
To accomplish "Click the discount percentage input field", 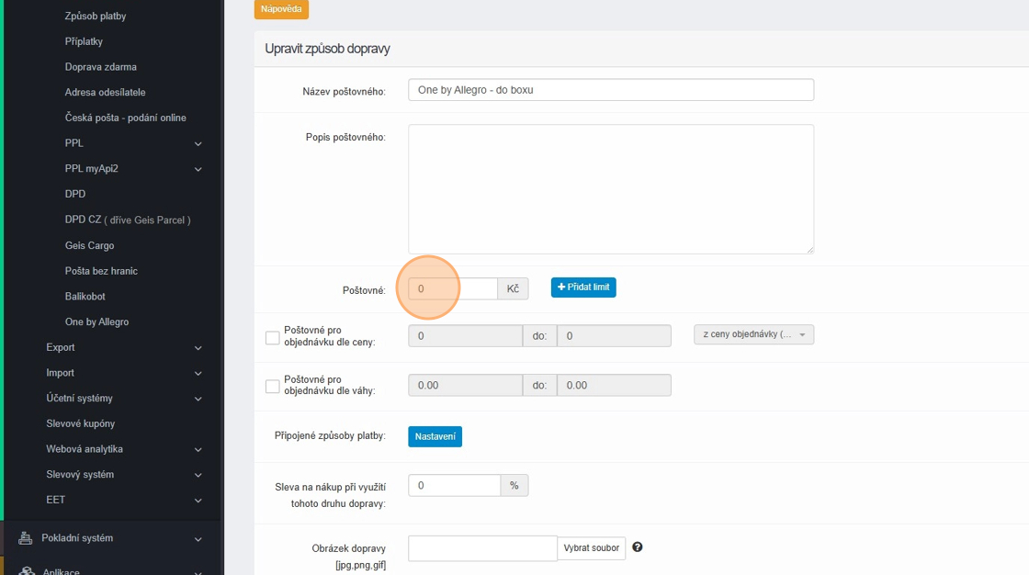I will [454, 486].
